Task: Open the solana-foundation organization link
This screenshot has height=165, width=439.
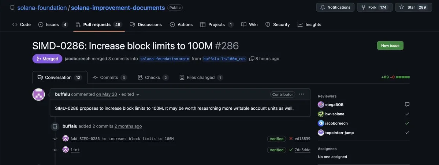Action: 42,8
